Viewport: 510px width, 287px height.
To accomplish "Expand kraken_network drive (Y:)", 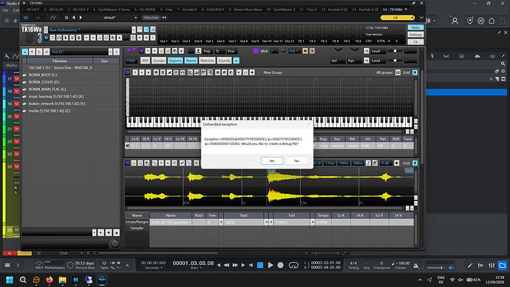I will 24,104.
